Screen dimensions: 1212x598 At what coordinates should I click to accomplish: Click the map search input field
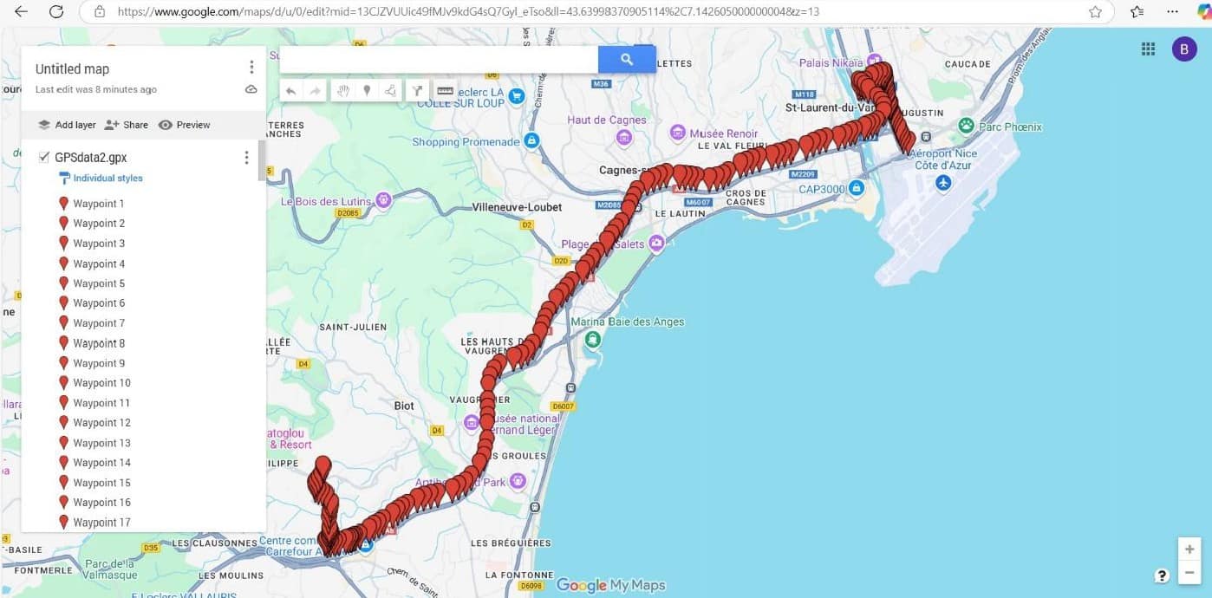coord(439,59)
